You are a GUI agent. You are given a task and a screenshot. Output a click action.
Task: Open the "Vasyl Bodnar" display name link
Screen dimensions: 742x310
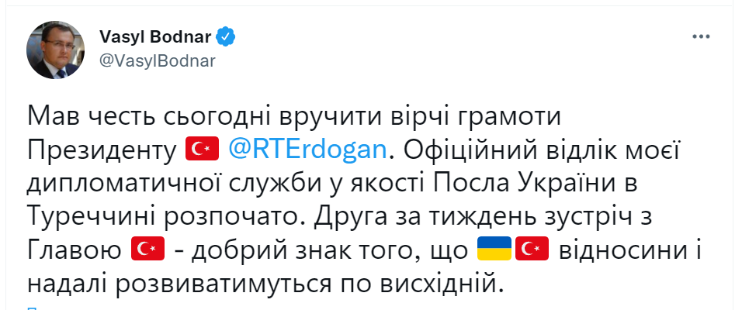(154, 36)
